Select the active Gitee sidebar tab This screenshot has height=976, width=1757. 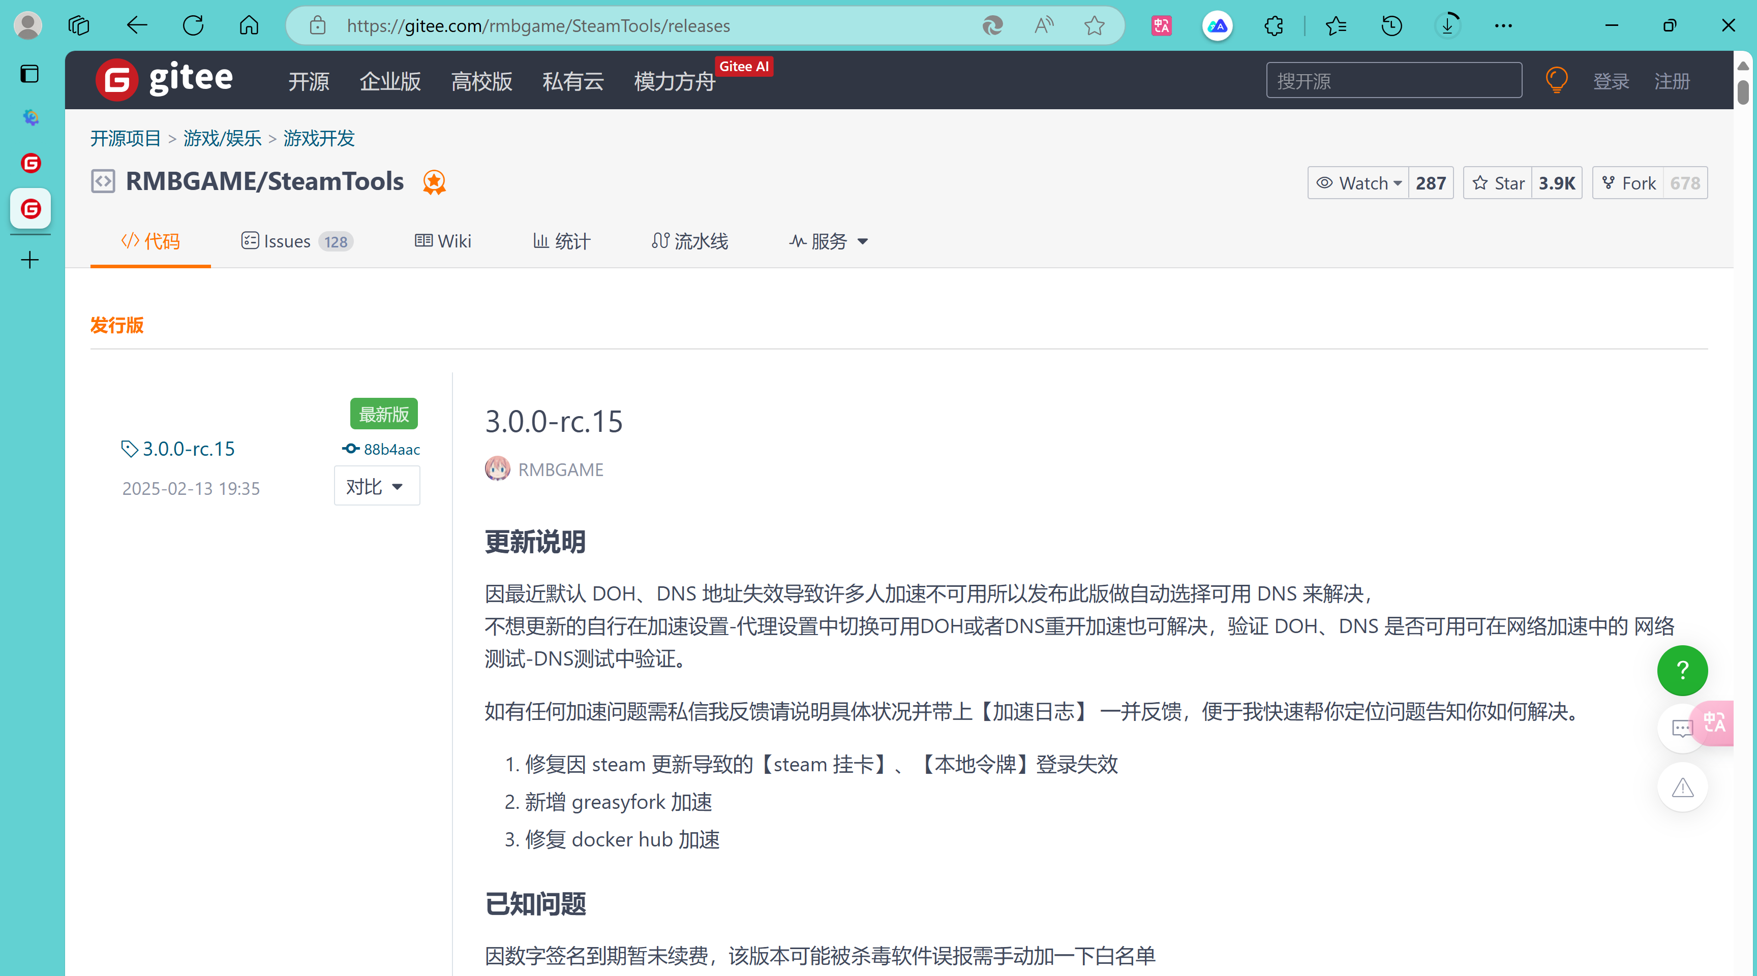(31, 208)
